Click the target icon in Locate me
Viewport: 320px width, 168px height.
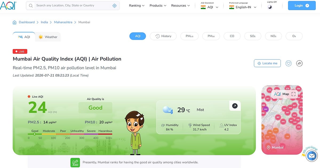259,63
